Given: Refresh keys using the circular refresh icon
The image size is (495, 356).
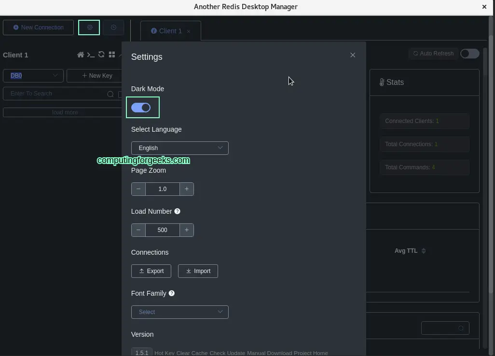Looking at the screenshot, I should (x=101, y=55).
